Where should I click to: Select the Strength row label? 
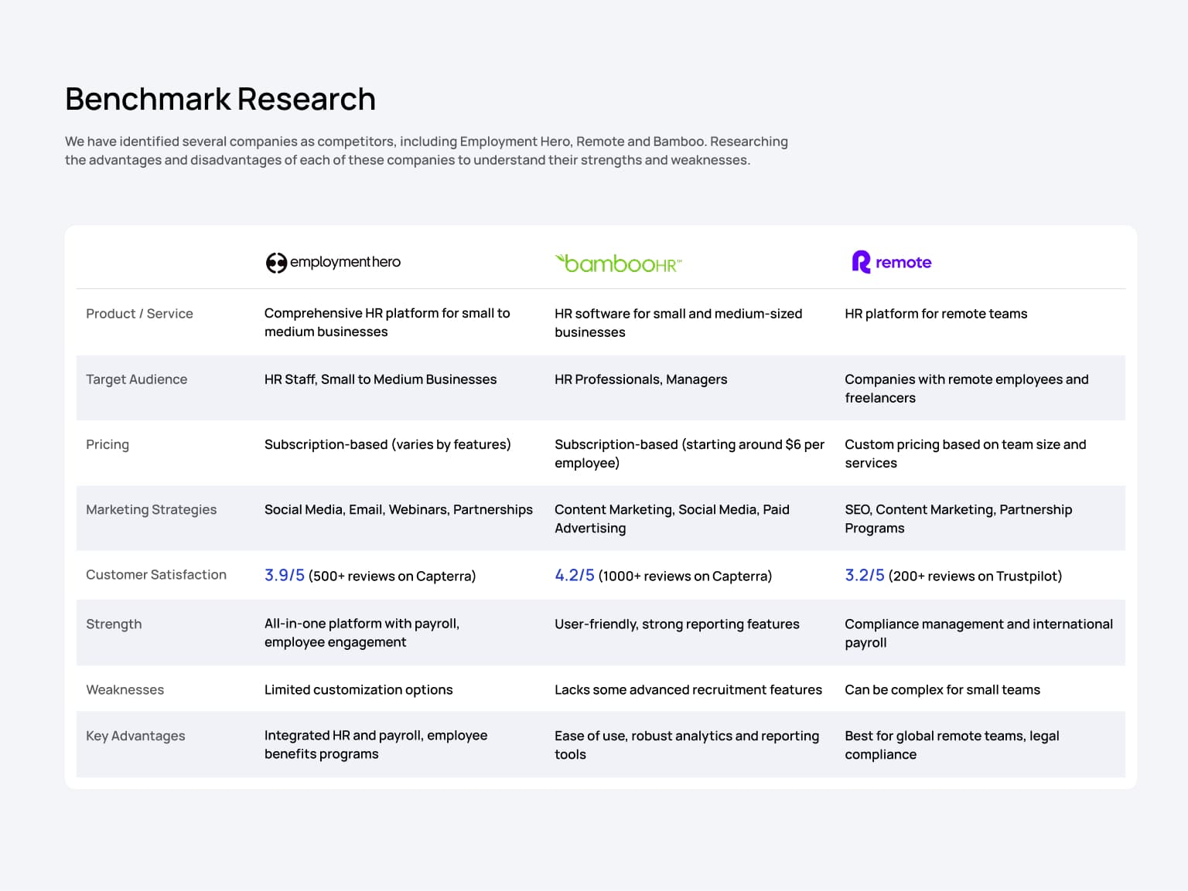click(x=114, y=624)
